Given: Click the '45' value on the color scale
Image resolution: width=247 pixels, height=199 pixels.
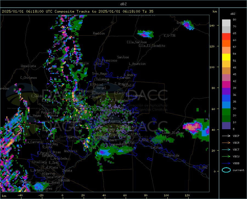Looking at the screenshot, I should [x=234, y=74].
